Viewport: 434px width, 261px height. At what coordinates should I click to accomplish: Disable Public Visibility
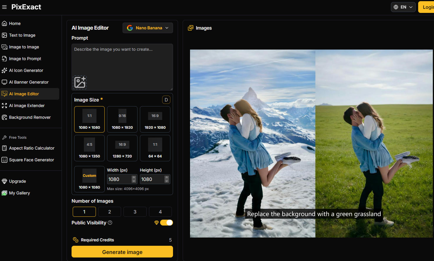pos(167,223)
